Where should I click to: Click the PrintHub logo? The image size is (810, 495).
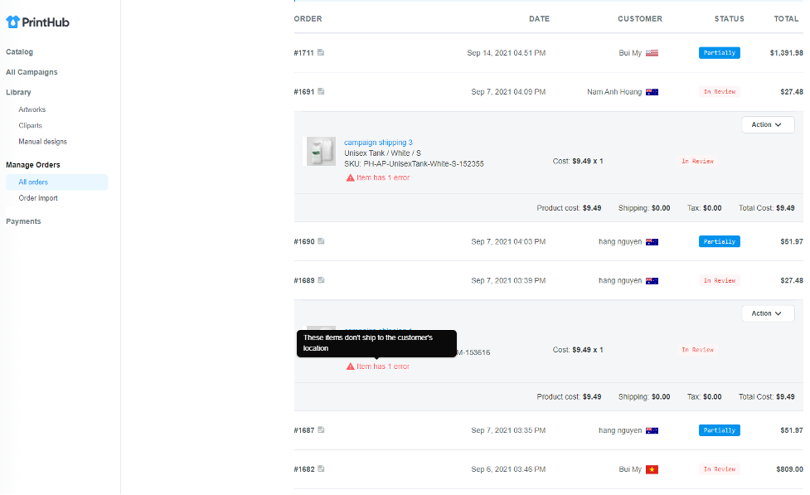[x=37, y=22]
